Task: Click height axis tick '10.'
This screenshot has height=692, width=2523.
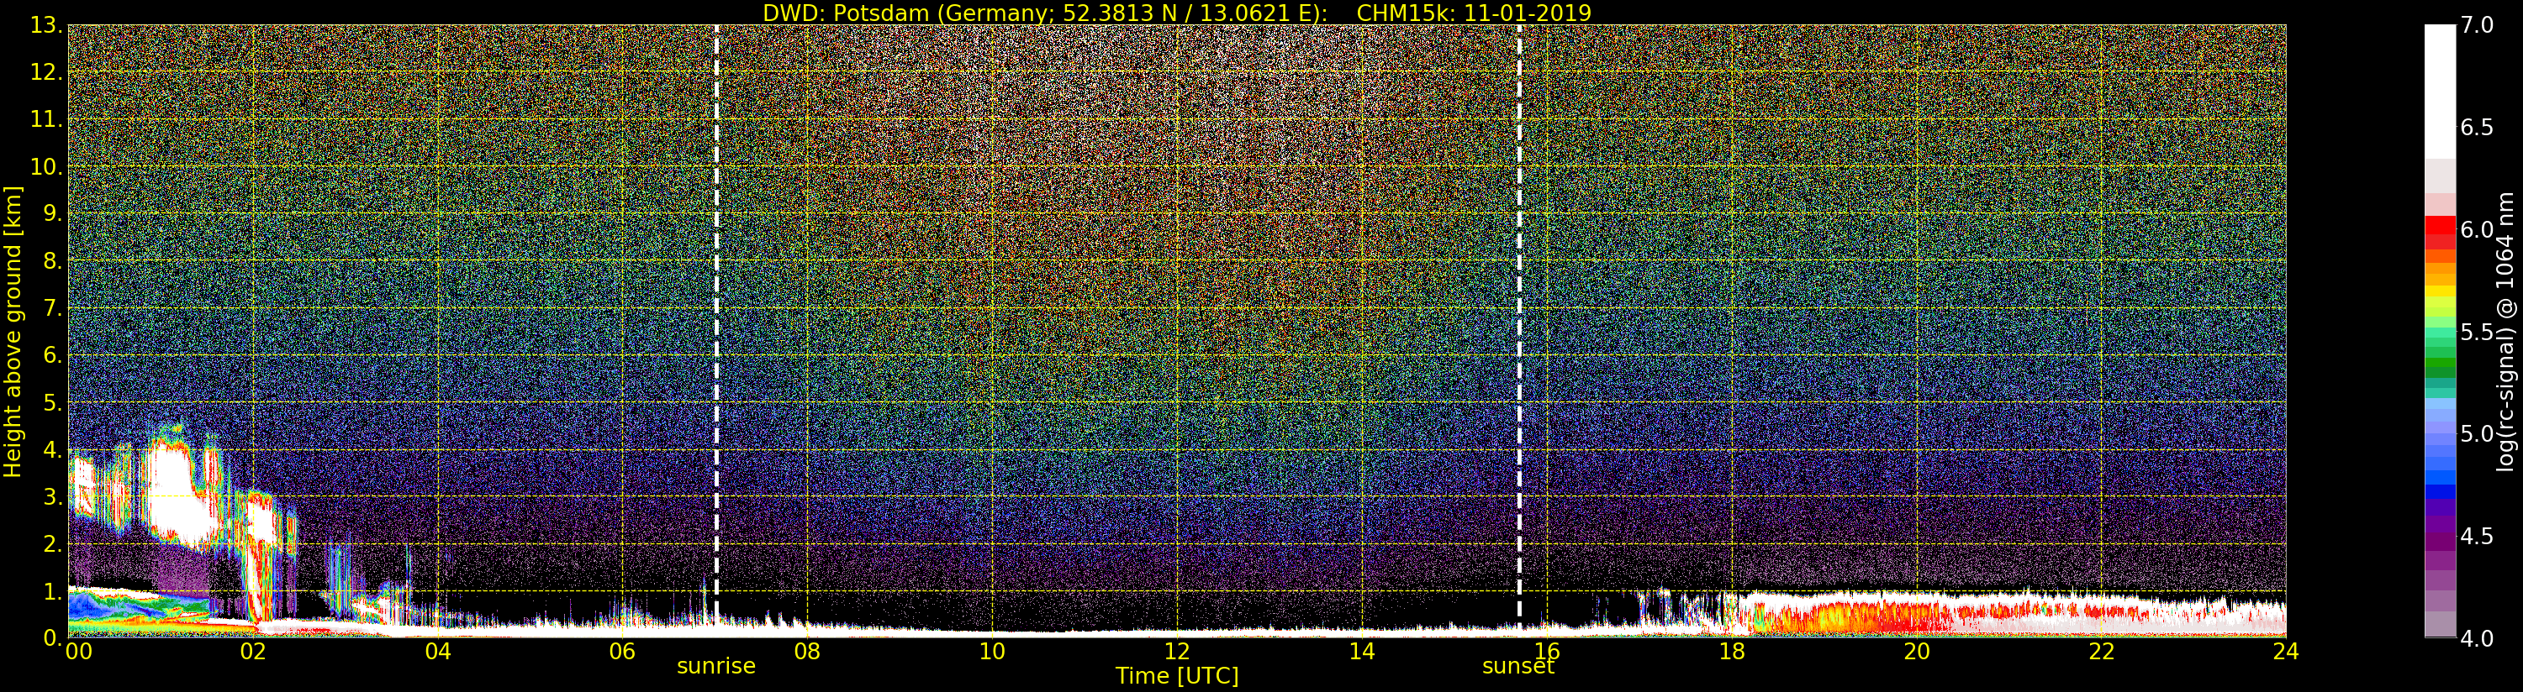Action: 46,166
